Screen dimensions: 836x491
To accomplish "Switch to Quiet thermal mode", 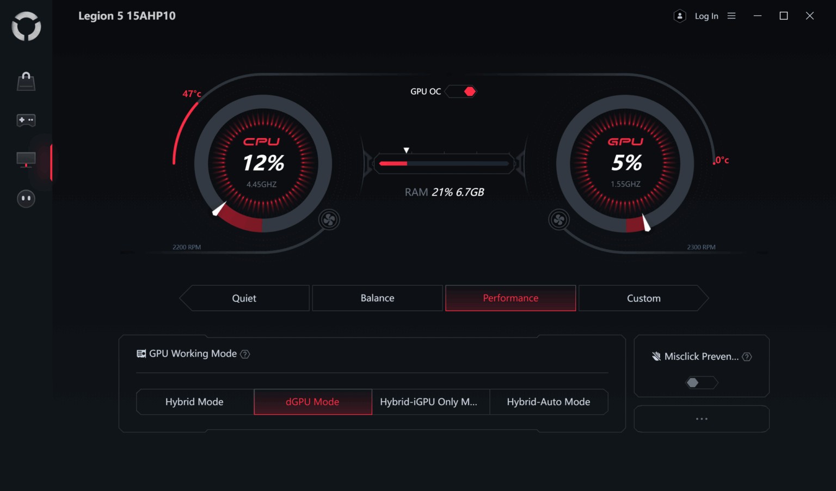I will click(x=244, y=298).
